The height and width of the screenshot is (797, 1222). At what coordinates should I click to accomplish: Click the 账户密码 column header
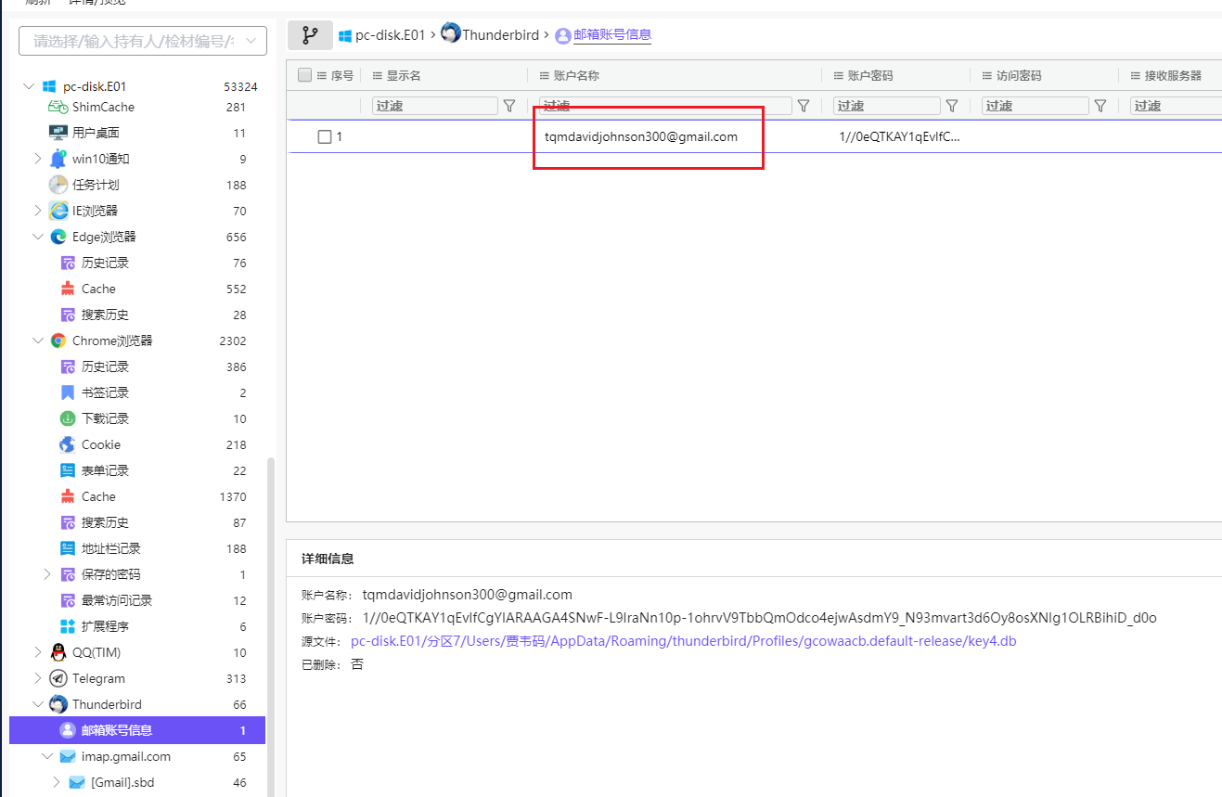pyautogui.click(x=870, y=75)
